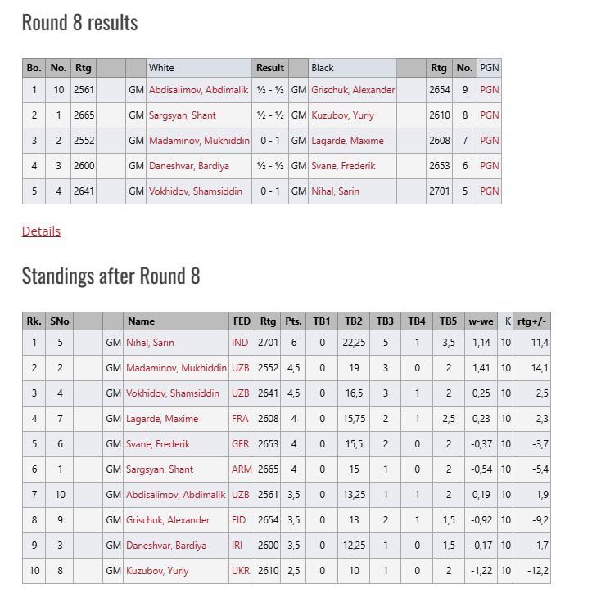Click the UKR federation link
Image resolution: width=592 pixels, height=593 pixels.
(240, 571)
